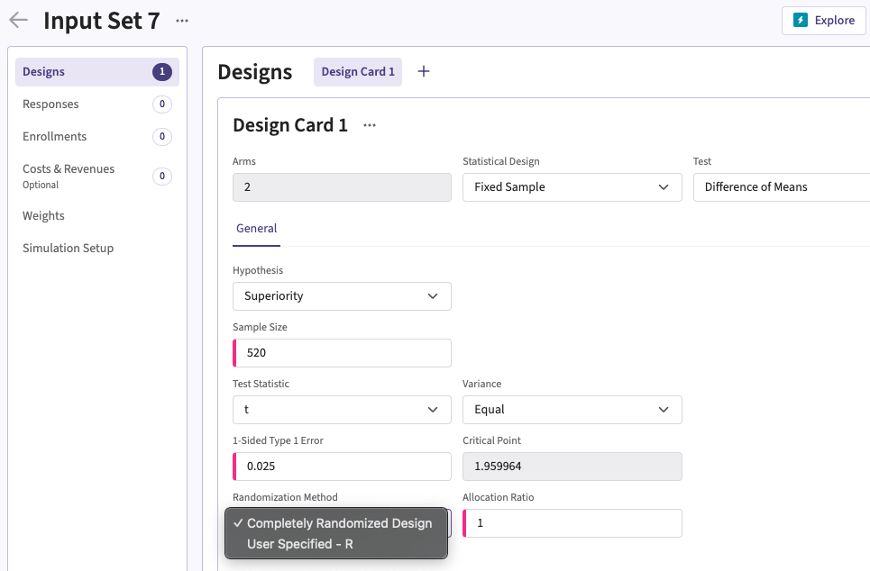Open Input Set 7 more options ellipsis
The height and width of the screenshot is (571, 870).
pyautogui.click(x=182, y=20)
